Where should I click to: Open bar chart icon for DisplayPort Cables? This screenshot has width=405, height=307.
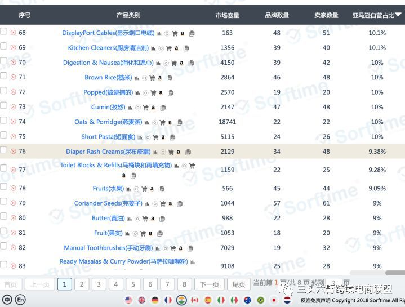tap(159, 34)
